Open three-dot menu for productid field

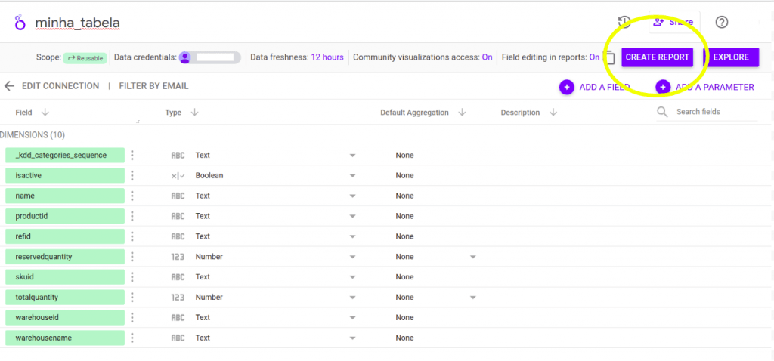pos(132,216)
